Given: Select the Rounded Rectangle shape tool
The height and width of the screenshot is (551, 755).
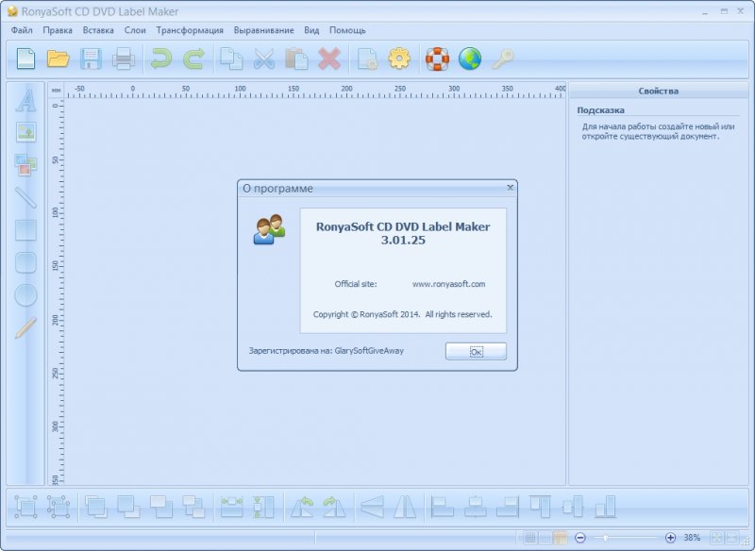Looking at the screenshot, I should click(26, 262).
